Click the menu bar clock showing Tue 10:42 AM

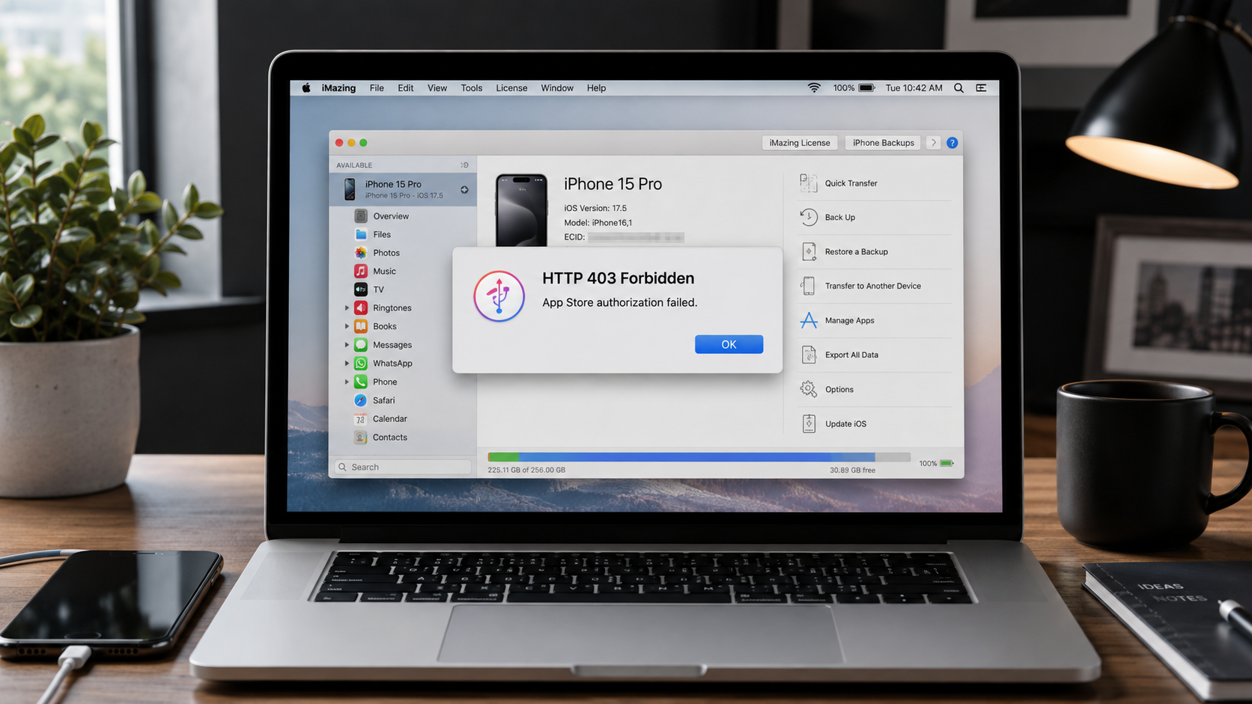[x=914, y=88]
